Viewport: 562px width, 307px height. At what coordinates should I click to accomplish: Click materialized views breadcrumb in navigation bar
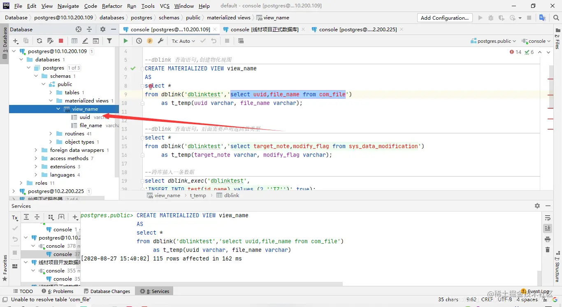tap(229, 18)
